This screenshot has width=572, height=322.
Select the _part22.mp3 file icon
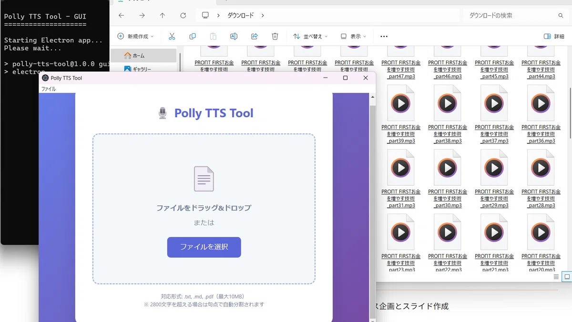pos(448,232)
